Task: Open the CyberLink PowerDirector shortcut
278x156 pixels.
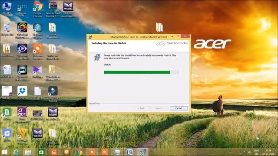Action: 22,73
